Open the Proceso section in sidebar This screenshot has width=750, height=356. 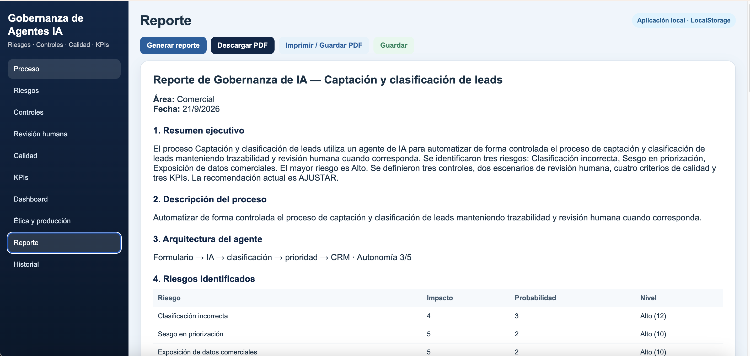(x=64, y=69)
